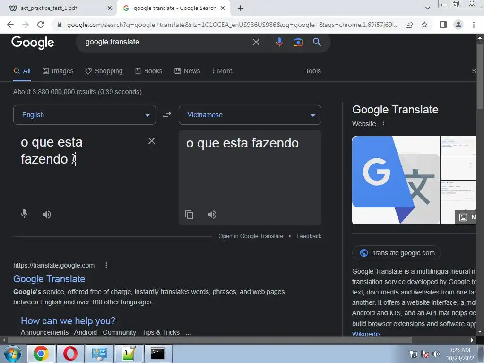
Task: Click the browser forward arrow
Action: 26,25
